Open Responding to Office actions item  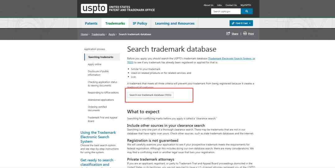(x=103, y=93)
